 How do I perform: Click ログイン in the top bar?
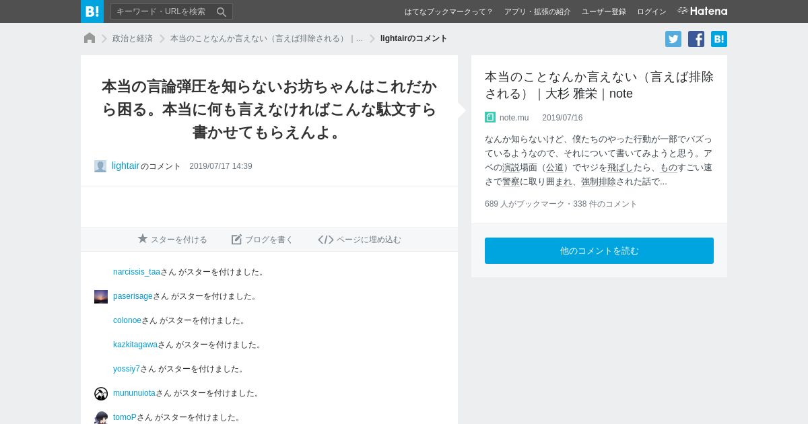(x=652, y=11)
